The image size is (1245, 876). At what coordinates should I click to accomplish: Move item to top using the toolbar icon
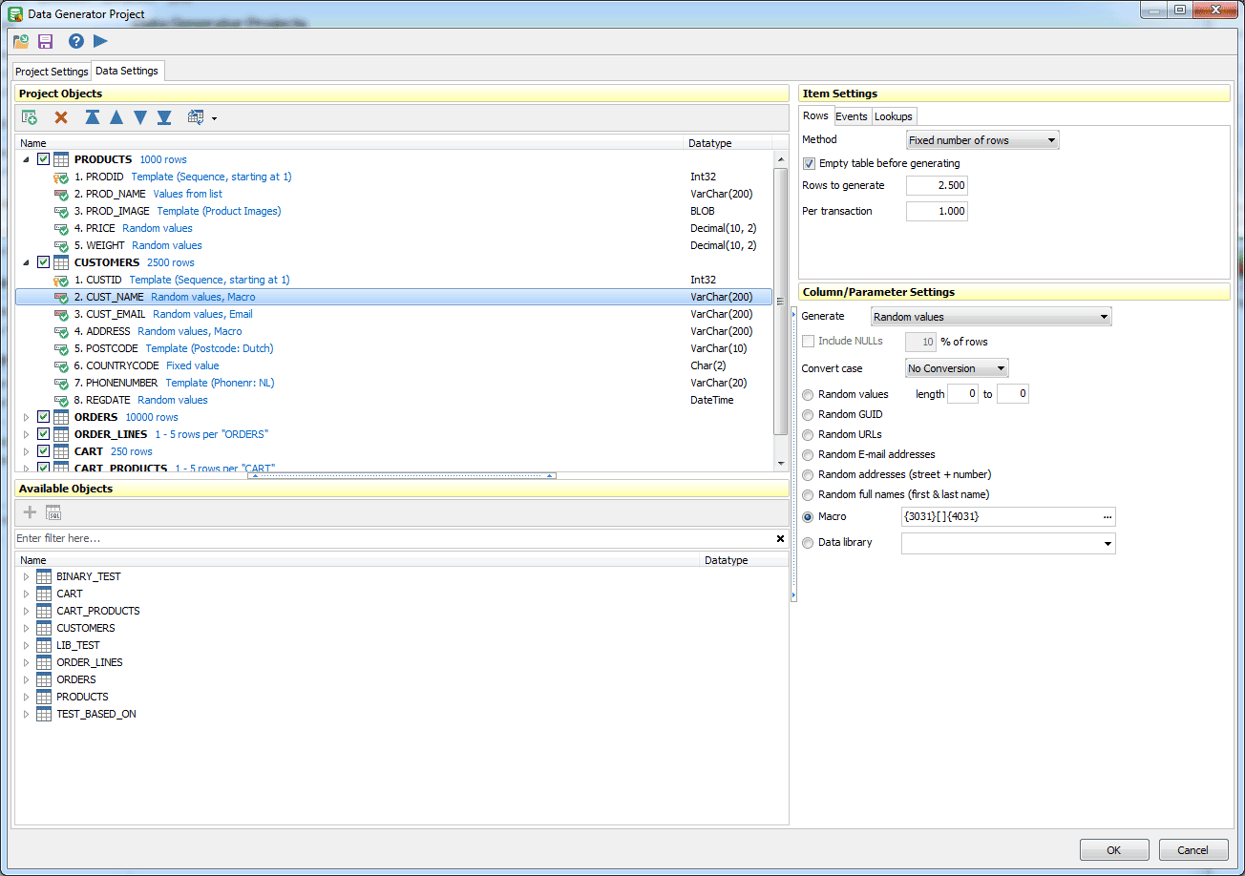click(91, 116)
